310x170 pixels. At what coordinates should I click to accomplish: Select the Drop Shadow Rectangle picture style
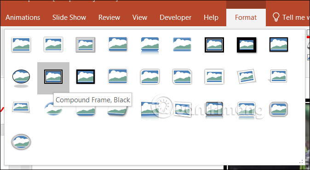[x=118, y=44]
